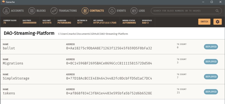Click Migrations TX count 3
Screen dimensions: 225x104
pyautogui.click(x=178, y=63)
